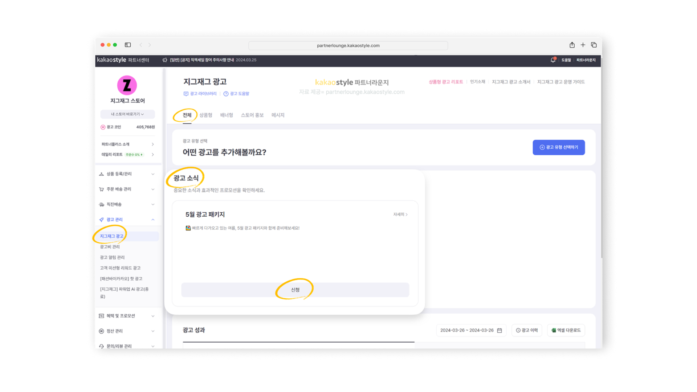The width and height of the screenshot is (697, 392).
Task: Click the 신청 button
Action: (295, 290)
